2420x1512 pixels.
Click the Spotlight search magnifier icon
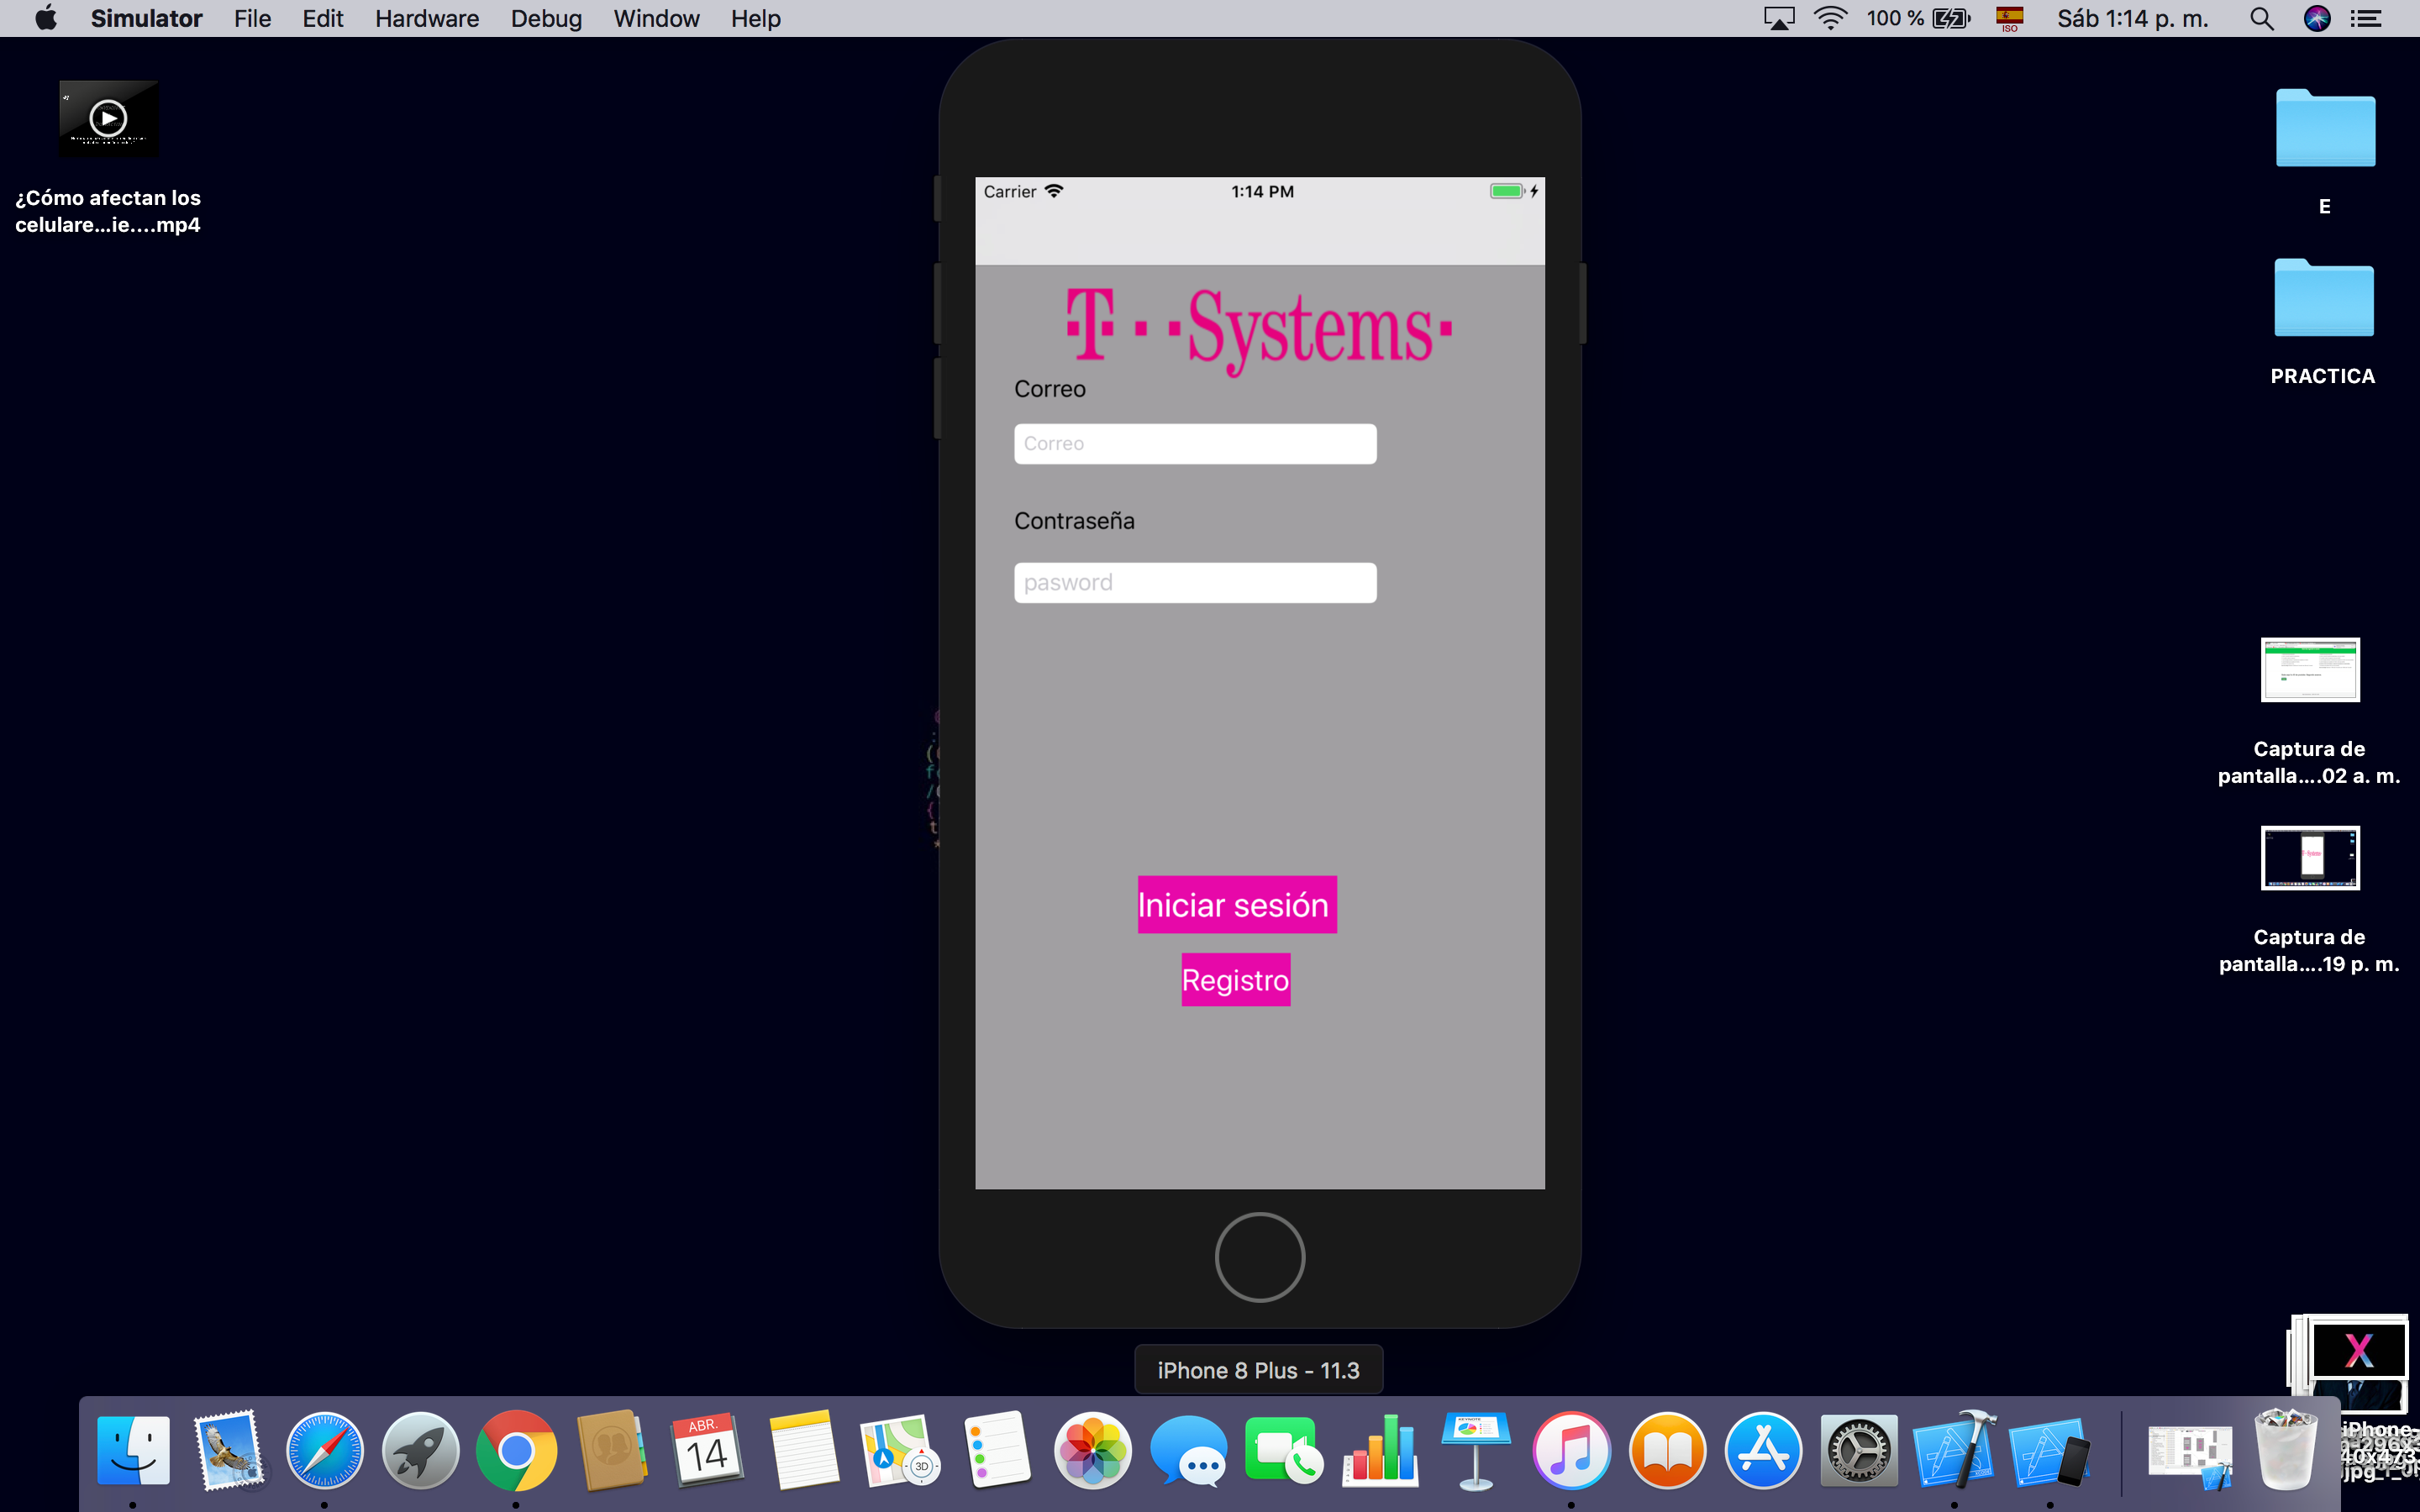(2261, 19)
